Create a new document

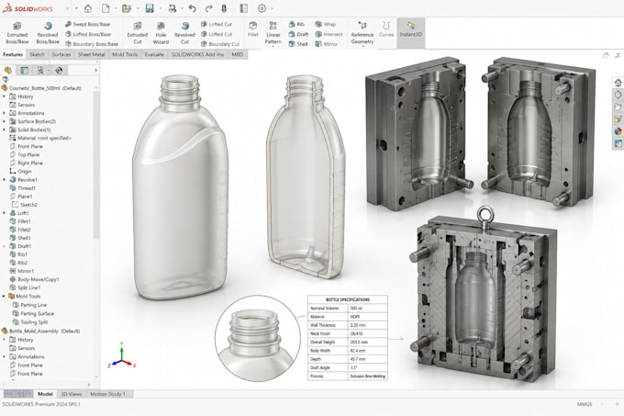(106, 8)
